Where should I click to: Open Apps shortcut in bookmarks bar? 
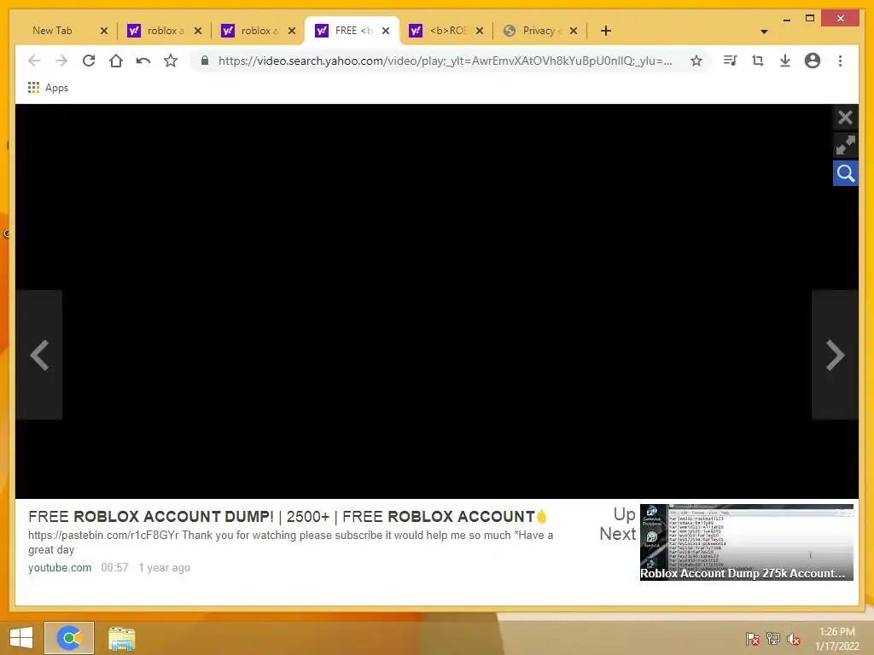48,88
